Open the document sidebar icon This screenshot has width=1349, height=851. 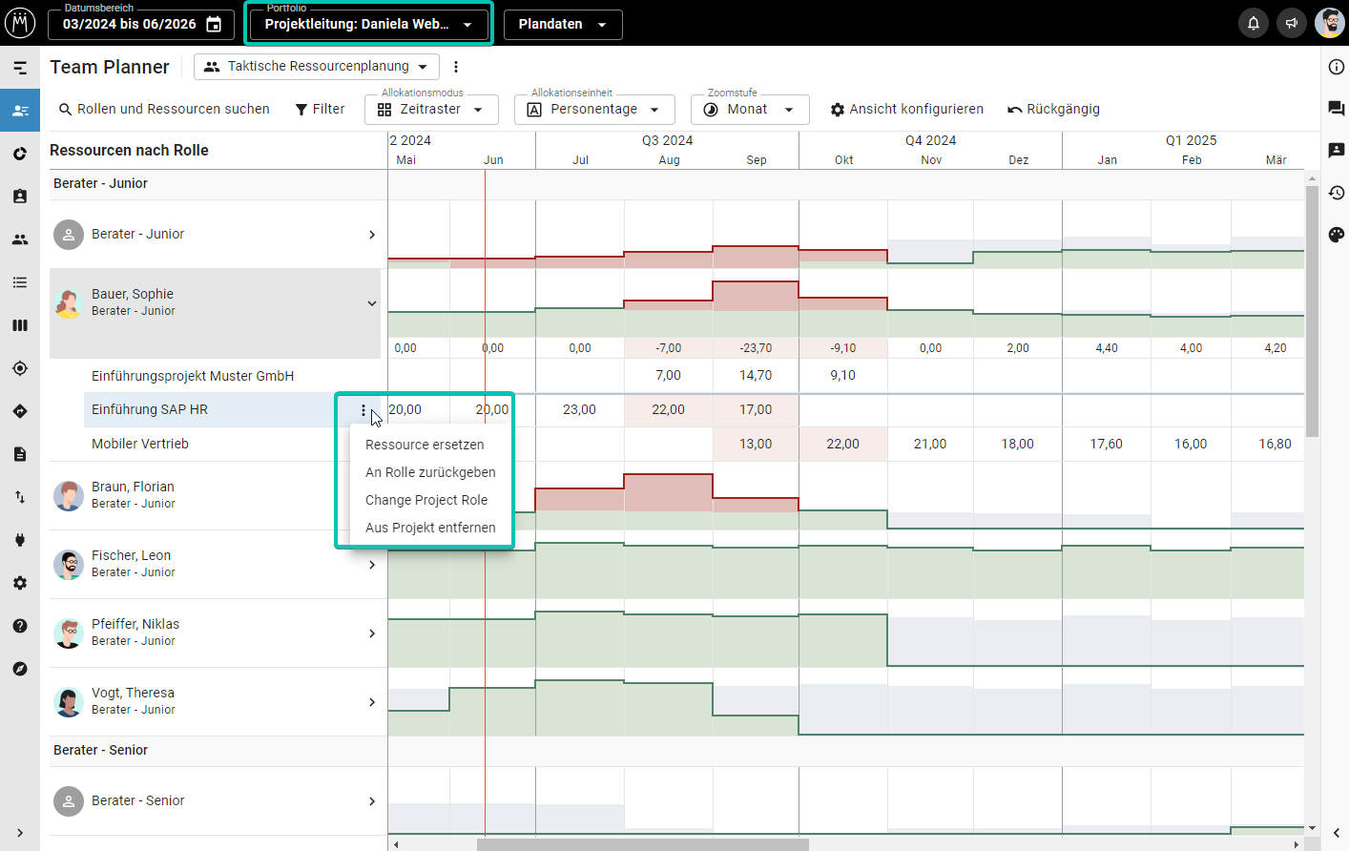[x=20, y=454]
